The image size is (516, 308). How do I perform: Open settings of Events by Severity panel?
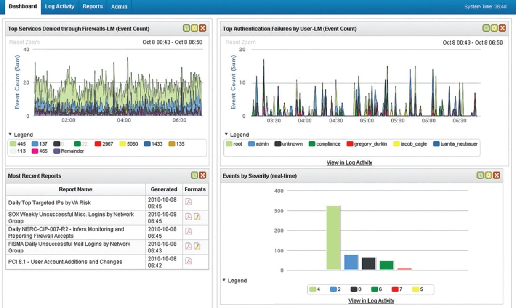[x=488, y=175]
